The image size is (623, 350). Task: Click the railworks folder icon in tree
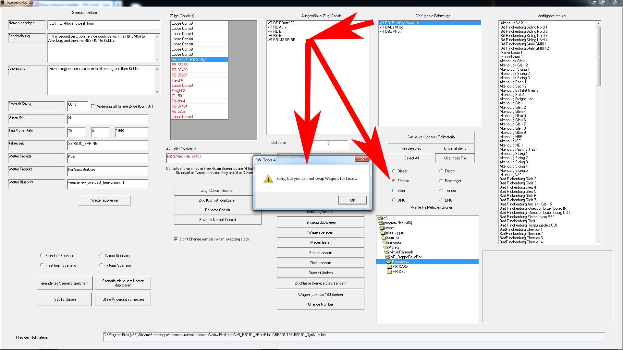pos(385,242)
